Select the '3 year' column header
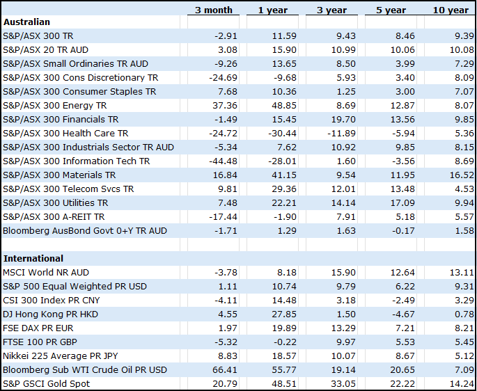This screenshot has width=477, height=391. [x=331, y=10]
